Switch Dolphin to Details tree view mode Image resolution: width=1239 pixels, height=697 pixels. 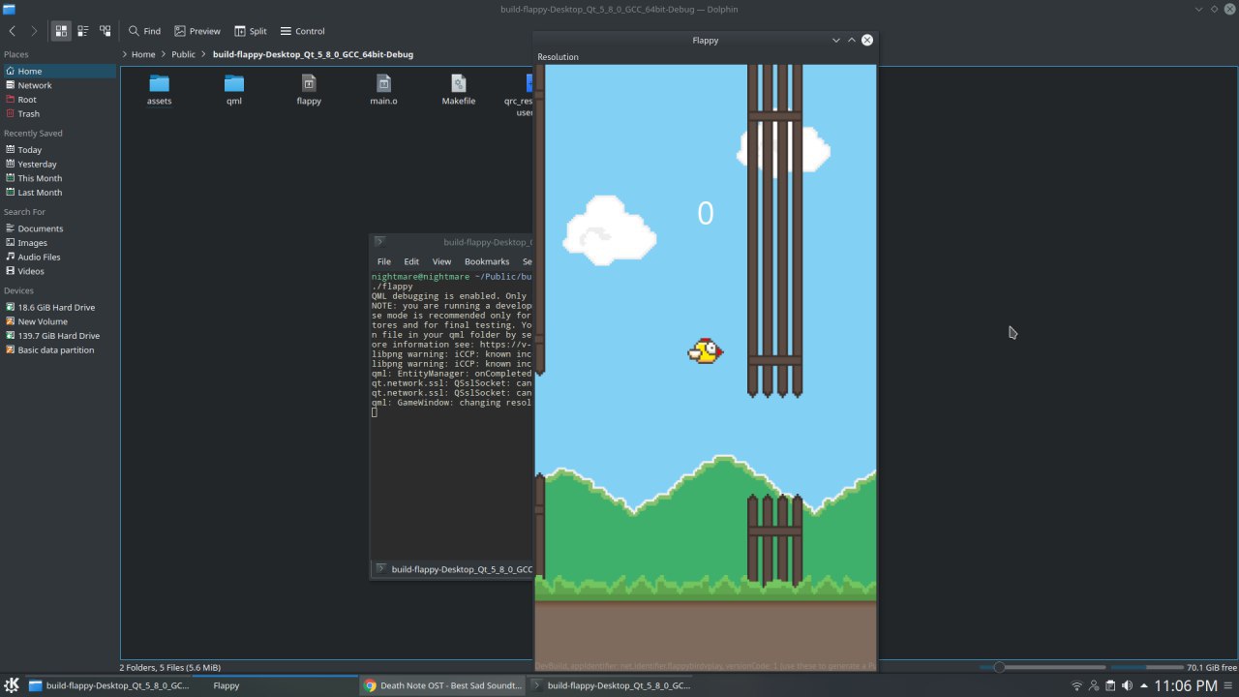[106, 31]
